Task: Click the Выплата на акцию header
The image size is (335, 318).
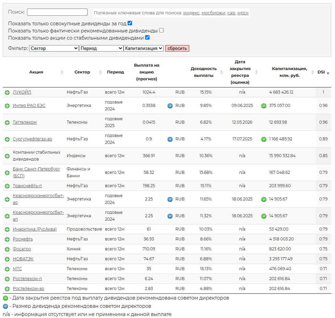Action: point(147,72)
